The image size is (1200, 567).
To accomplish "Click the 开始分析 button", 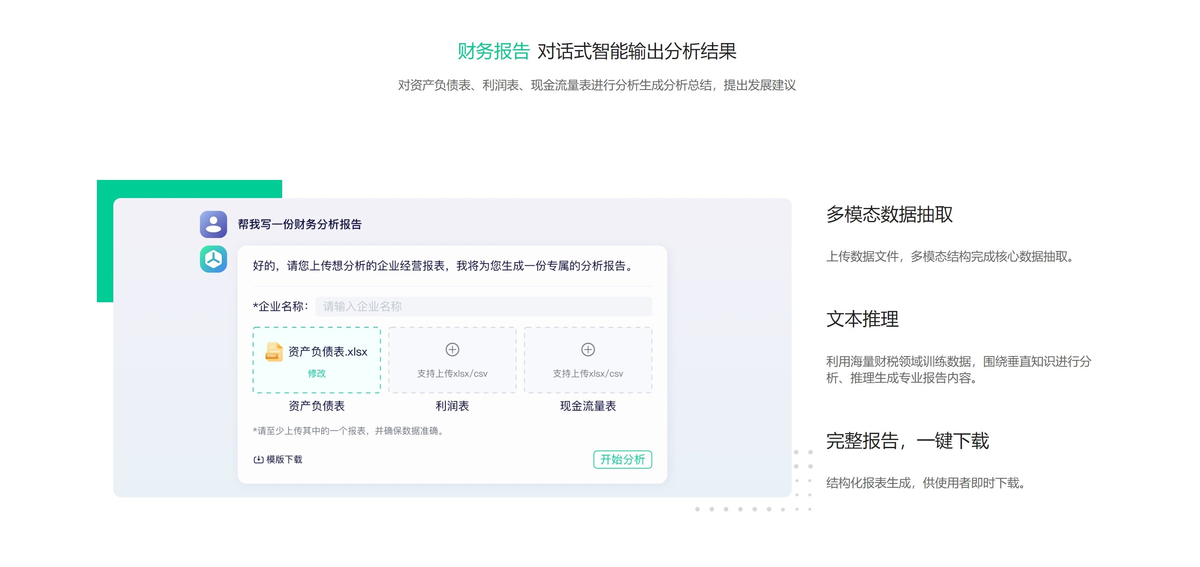I will (x=623, y=459).
